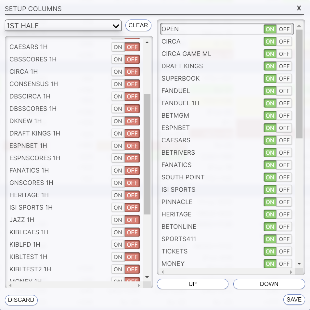310x310 pixels.
Task: Click the UP button
Action: (x=193, y=284)
